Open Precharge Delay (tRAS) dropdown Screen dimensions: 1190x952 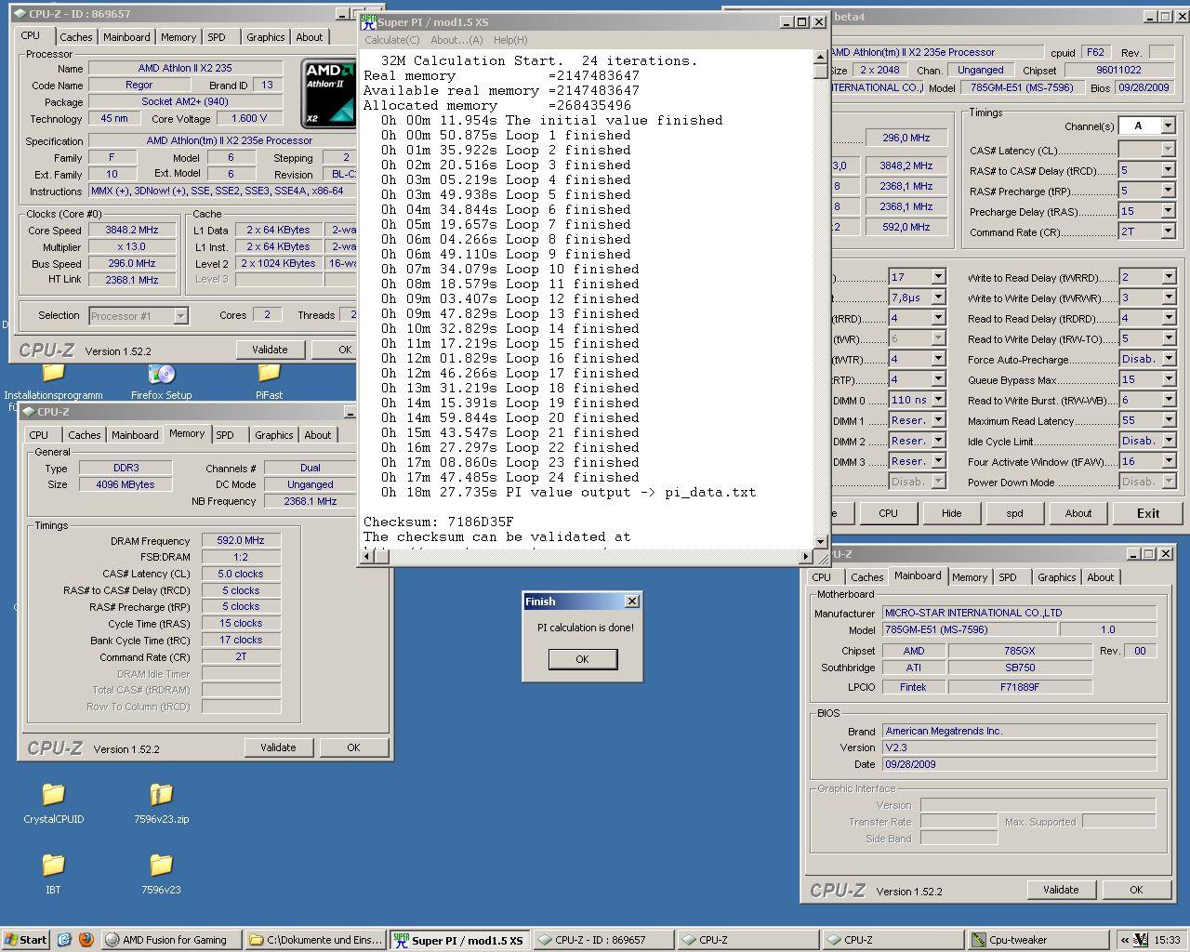tap(1169, 211)
